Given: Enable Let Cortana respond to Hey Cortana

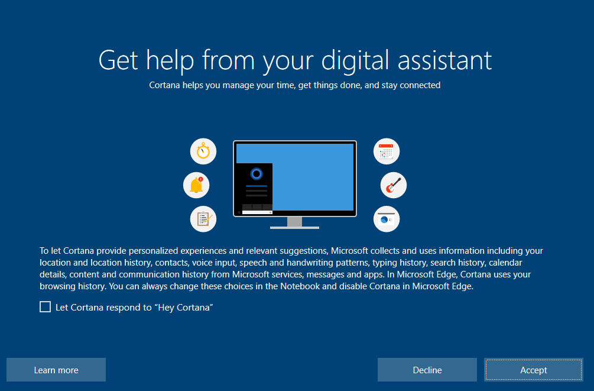Looking at the screenshot, I should coord(45,307).
